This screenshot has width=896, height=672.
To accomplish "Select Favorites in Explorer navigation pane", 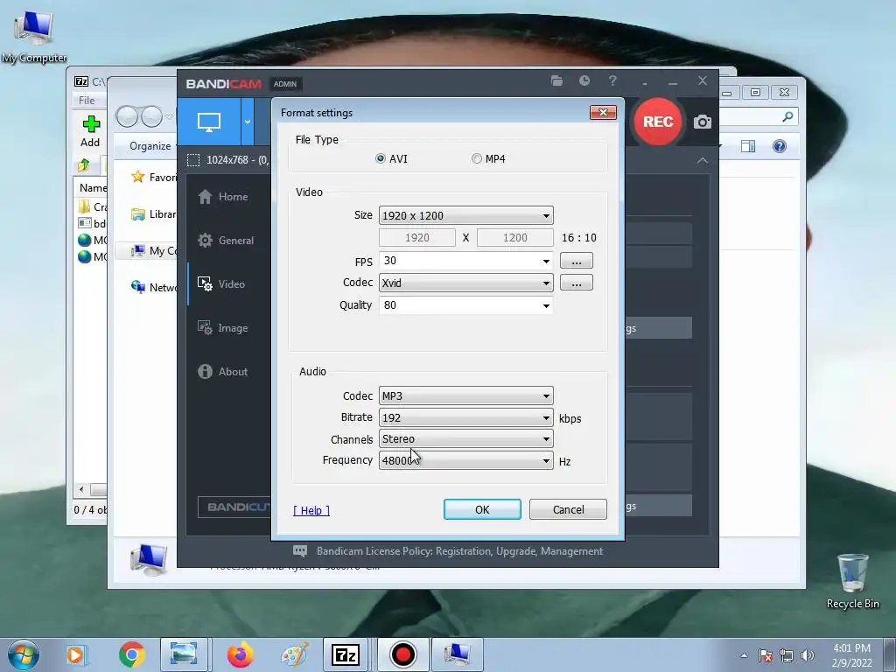I will [x=153, y=177].
